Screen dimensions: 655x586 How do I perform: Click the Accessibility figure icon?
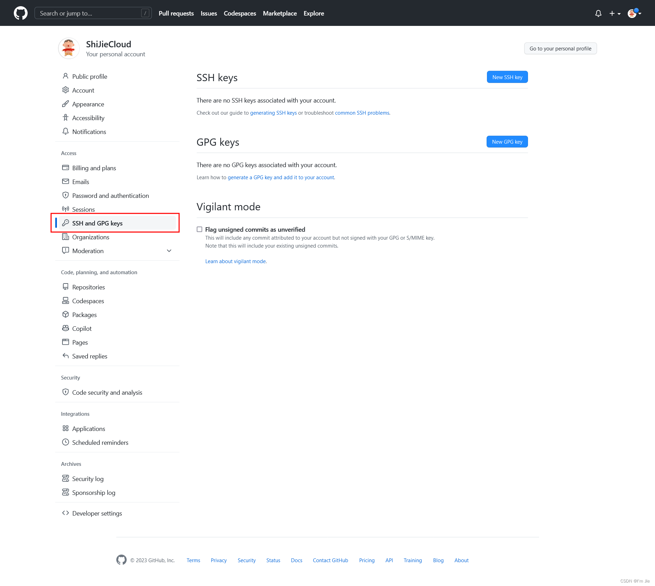(x=66, y=117)
